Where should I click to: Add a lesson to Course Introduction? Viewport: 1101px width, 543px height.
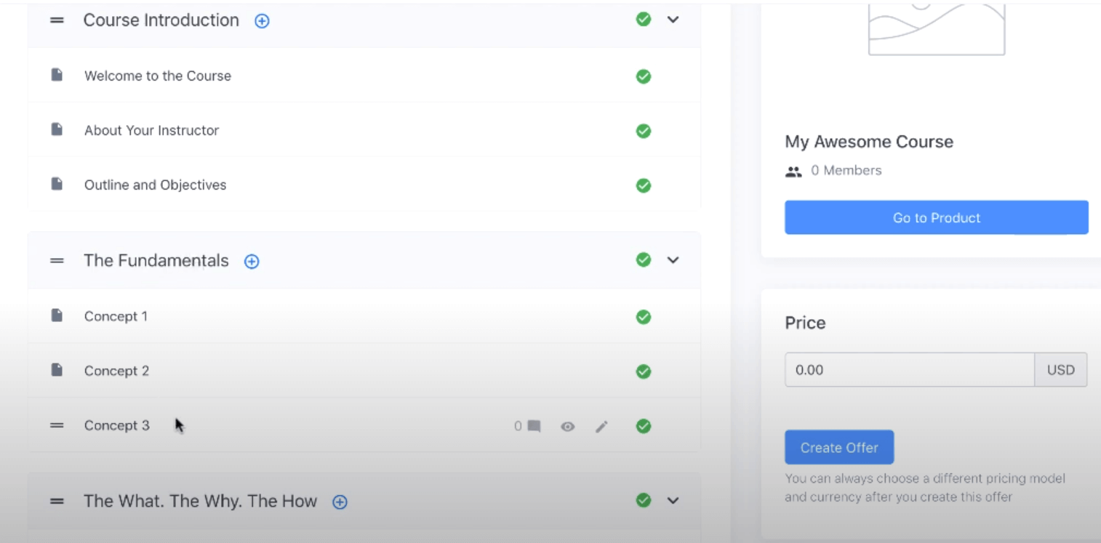[262, 21]
